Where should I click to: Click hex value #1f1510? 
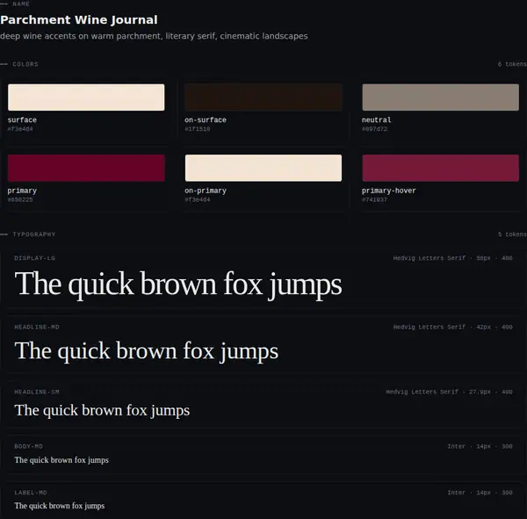click(198, 129)
